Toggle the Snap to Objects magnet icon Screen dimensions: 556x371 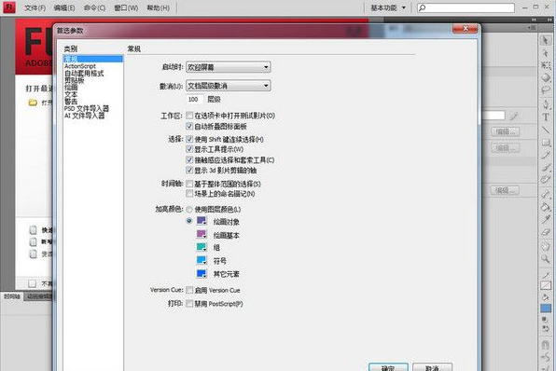point(546,344)
